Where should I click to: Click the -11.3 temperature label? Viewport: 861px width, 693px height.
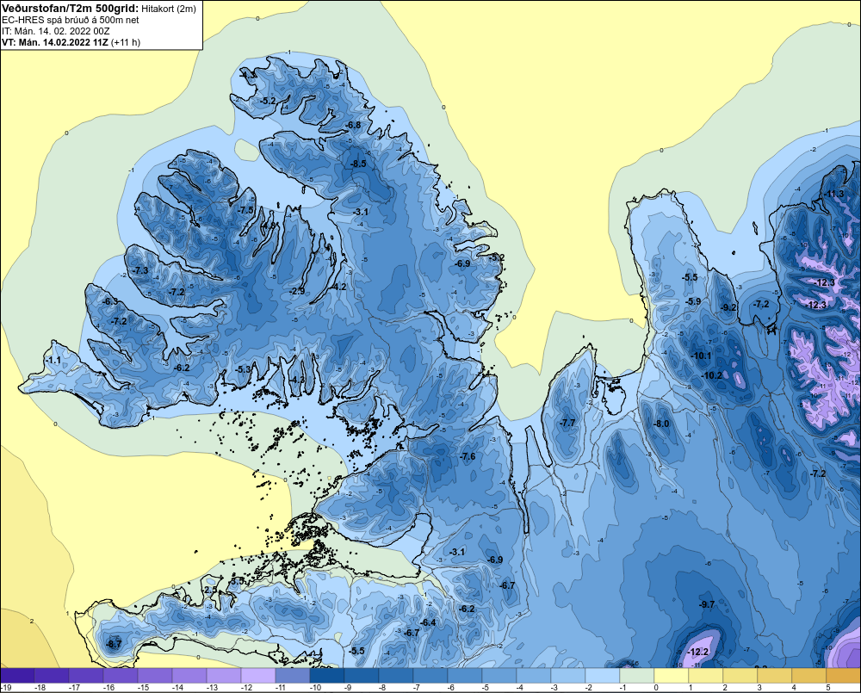pos(834,194)
